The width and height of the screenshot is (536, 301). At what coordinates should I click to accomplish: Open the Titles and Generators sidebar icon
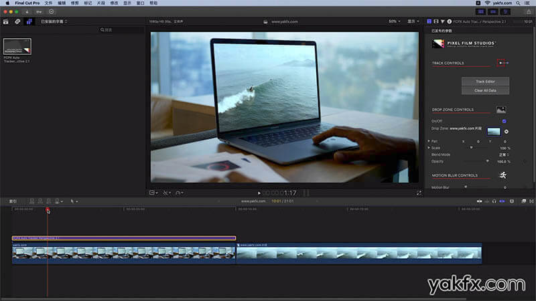(x=29, y=21)
